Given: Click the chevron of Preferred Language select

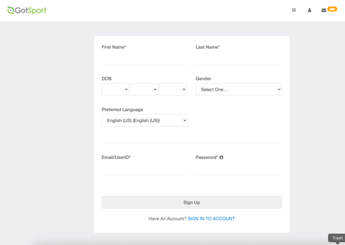Looking at the screenshot, I should [x=185, y=120].
